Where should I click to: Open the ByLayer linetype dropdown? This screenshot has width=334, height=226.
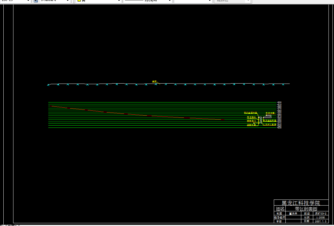tap(148, 1)
